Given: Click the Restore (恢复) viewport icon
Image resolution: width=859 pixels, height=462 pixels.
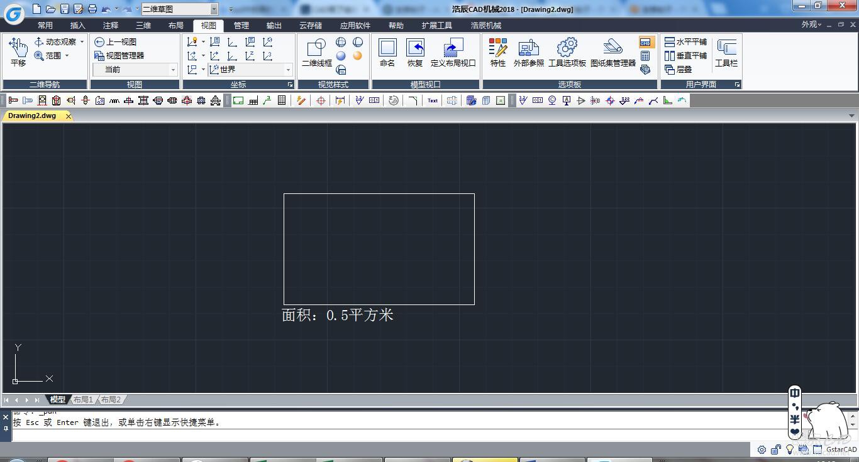Looking at the screenshot, I should point(415,51).
